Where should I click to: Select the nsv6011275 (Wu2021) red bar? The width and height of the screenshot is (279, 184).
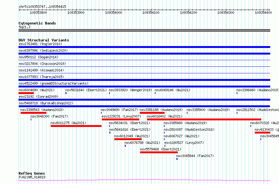76,126
